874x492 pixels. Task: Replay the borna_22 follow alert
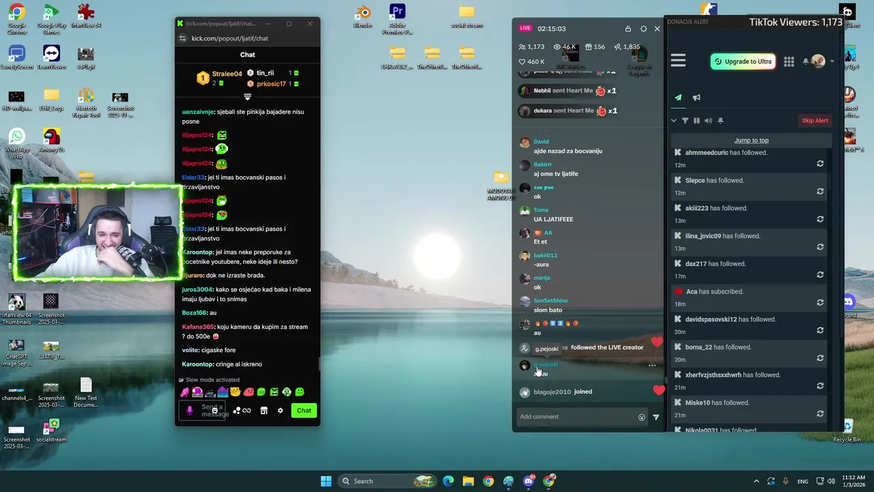click(820, 358)
